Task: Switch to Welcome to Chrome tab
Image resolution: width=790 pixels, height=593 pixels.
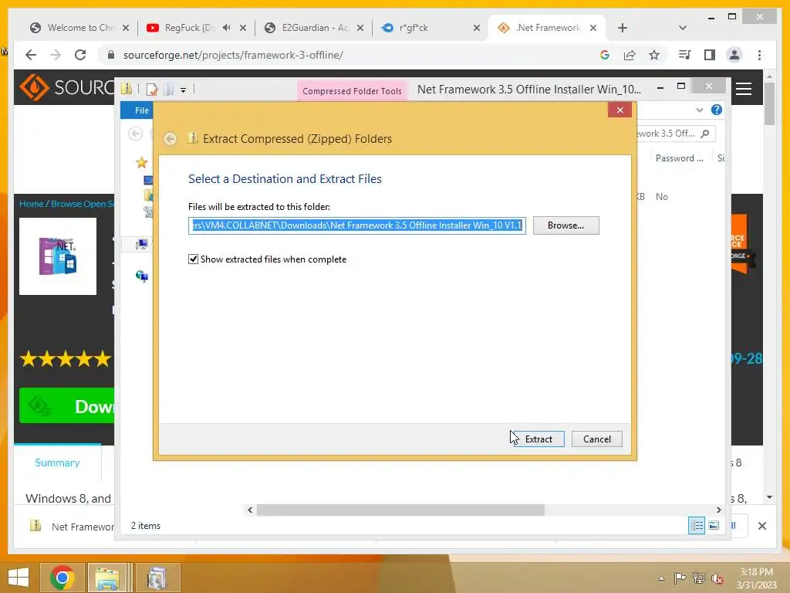Action: pos(79,28)
